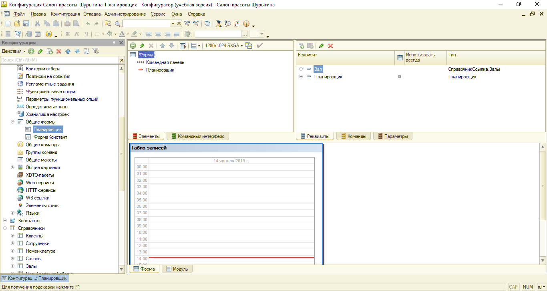This screenshot has height=291, width=547.
Task: Select the Сотрудники catalog item
Action: [38, 243]
